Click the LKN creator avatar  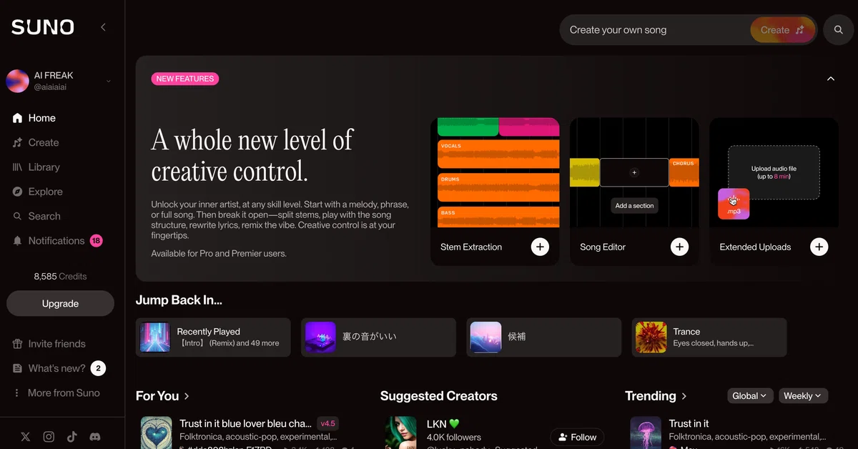coord(400,433)
